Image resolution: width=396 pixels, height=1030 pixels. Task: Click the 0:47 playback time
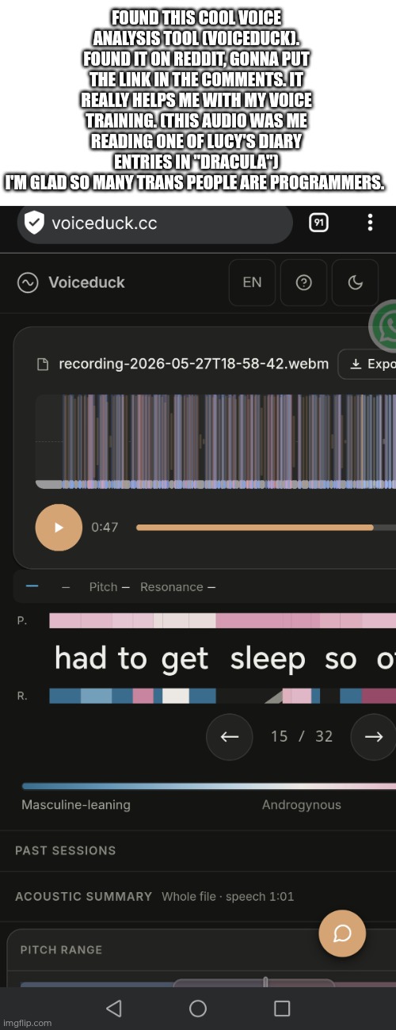[105, 528]
